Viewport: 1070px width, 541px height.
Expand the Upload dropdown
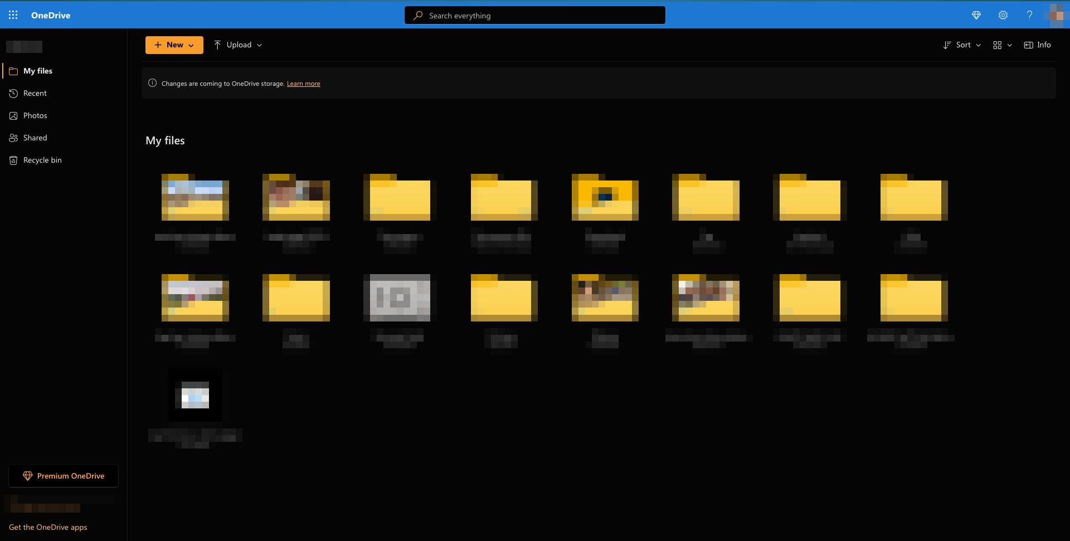coord(238,45)
